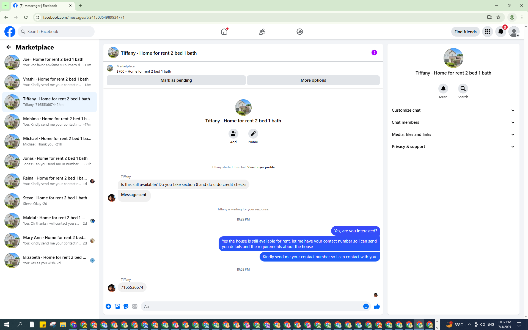
Task: Open more actions plus icon in composer
Action: pyautogui.click(x=108, y=306)
